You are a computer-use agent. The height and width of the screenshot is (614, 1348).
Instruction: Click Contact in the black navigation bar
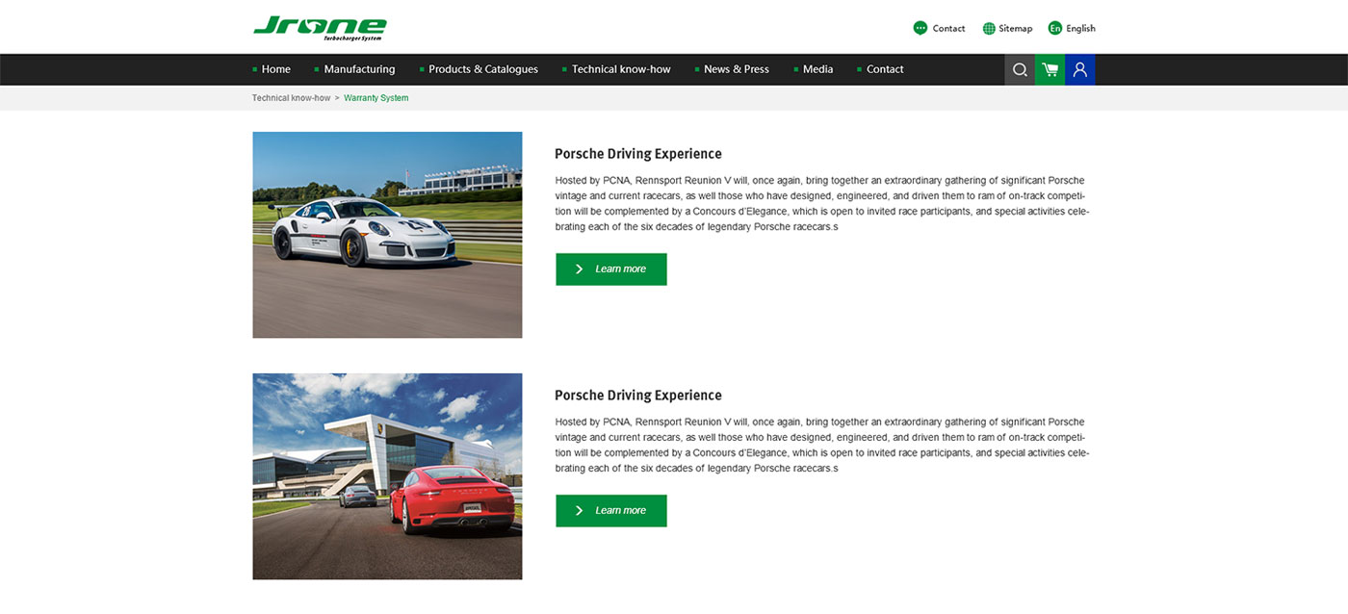(884, 69)
